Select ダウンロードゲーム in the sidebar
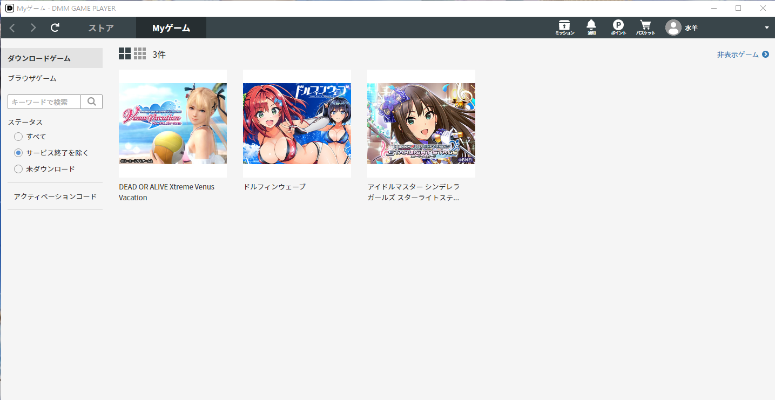Screen dimensions: 775x400 coord(51,58)
